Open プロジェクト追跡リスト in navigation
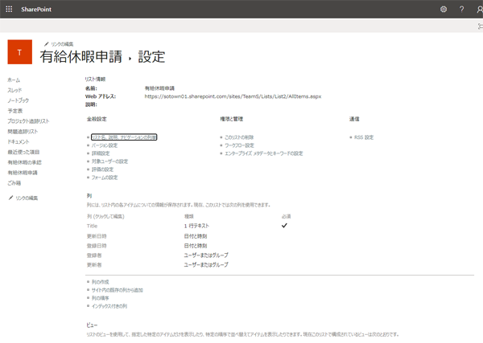This screenshot has height=343, width=483. tap(28, 121)
